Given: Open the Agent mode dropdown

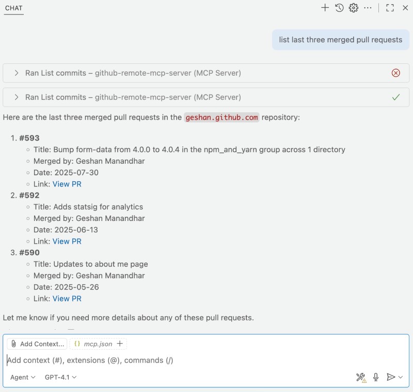Looking at the screenshot, I should coord(22,377).
